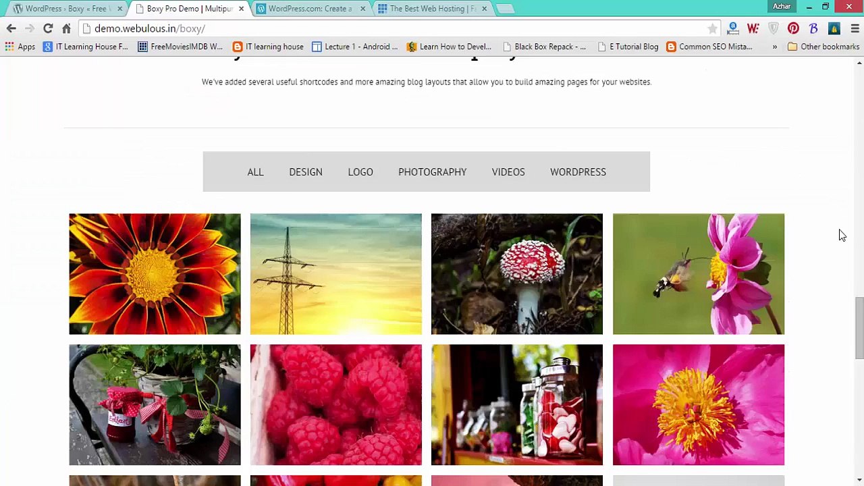
Task: Close the WordPress Boxy Free tab
Action: (x=119, y=9)
